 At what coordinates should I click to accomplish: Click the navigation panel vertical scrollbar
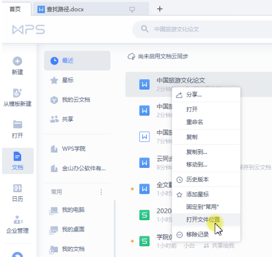[114, 229]
